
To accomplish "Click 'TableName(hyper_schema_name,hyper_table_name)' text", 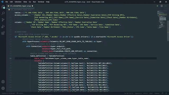I will 67,58.
